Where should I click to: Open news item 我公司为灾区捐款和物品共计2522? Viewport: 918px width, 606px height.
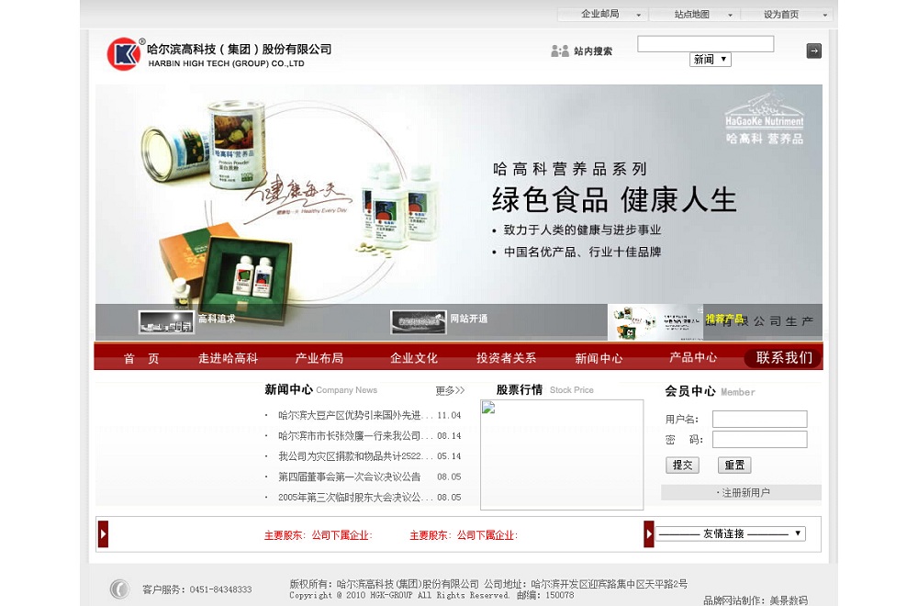355,456
